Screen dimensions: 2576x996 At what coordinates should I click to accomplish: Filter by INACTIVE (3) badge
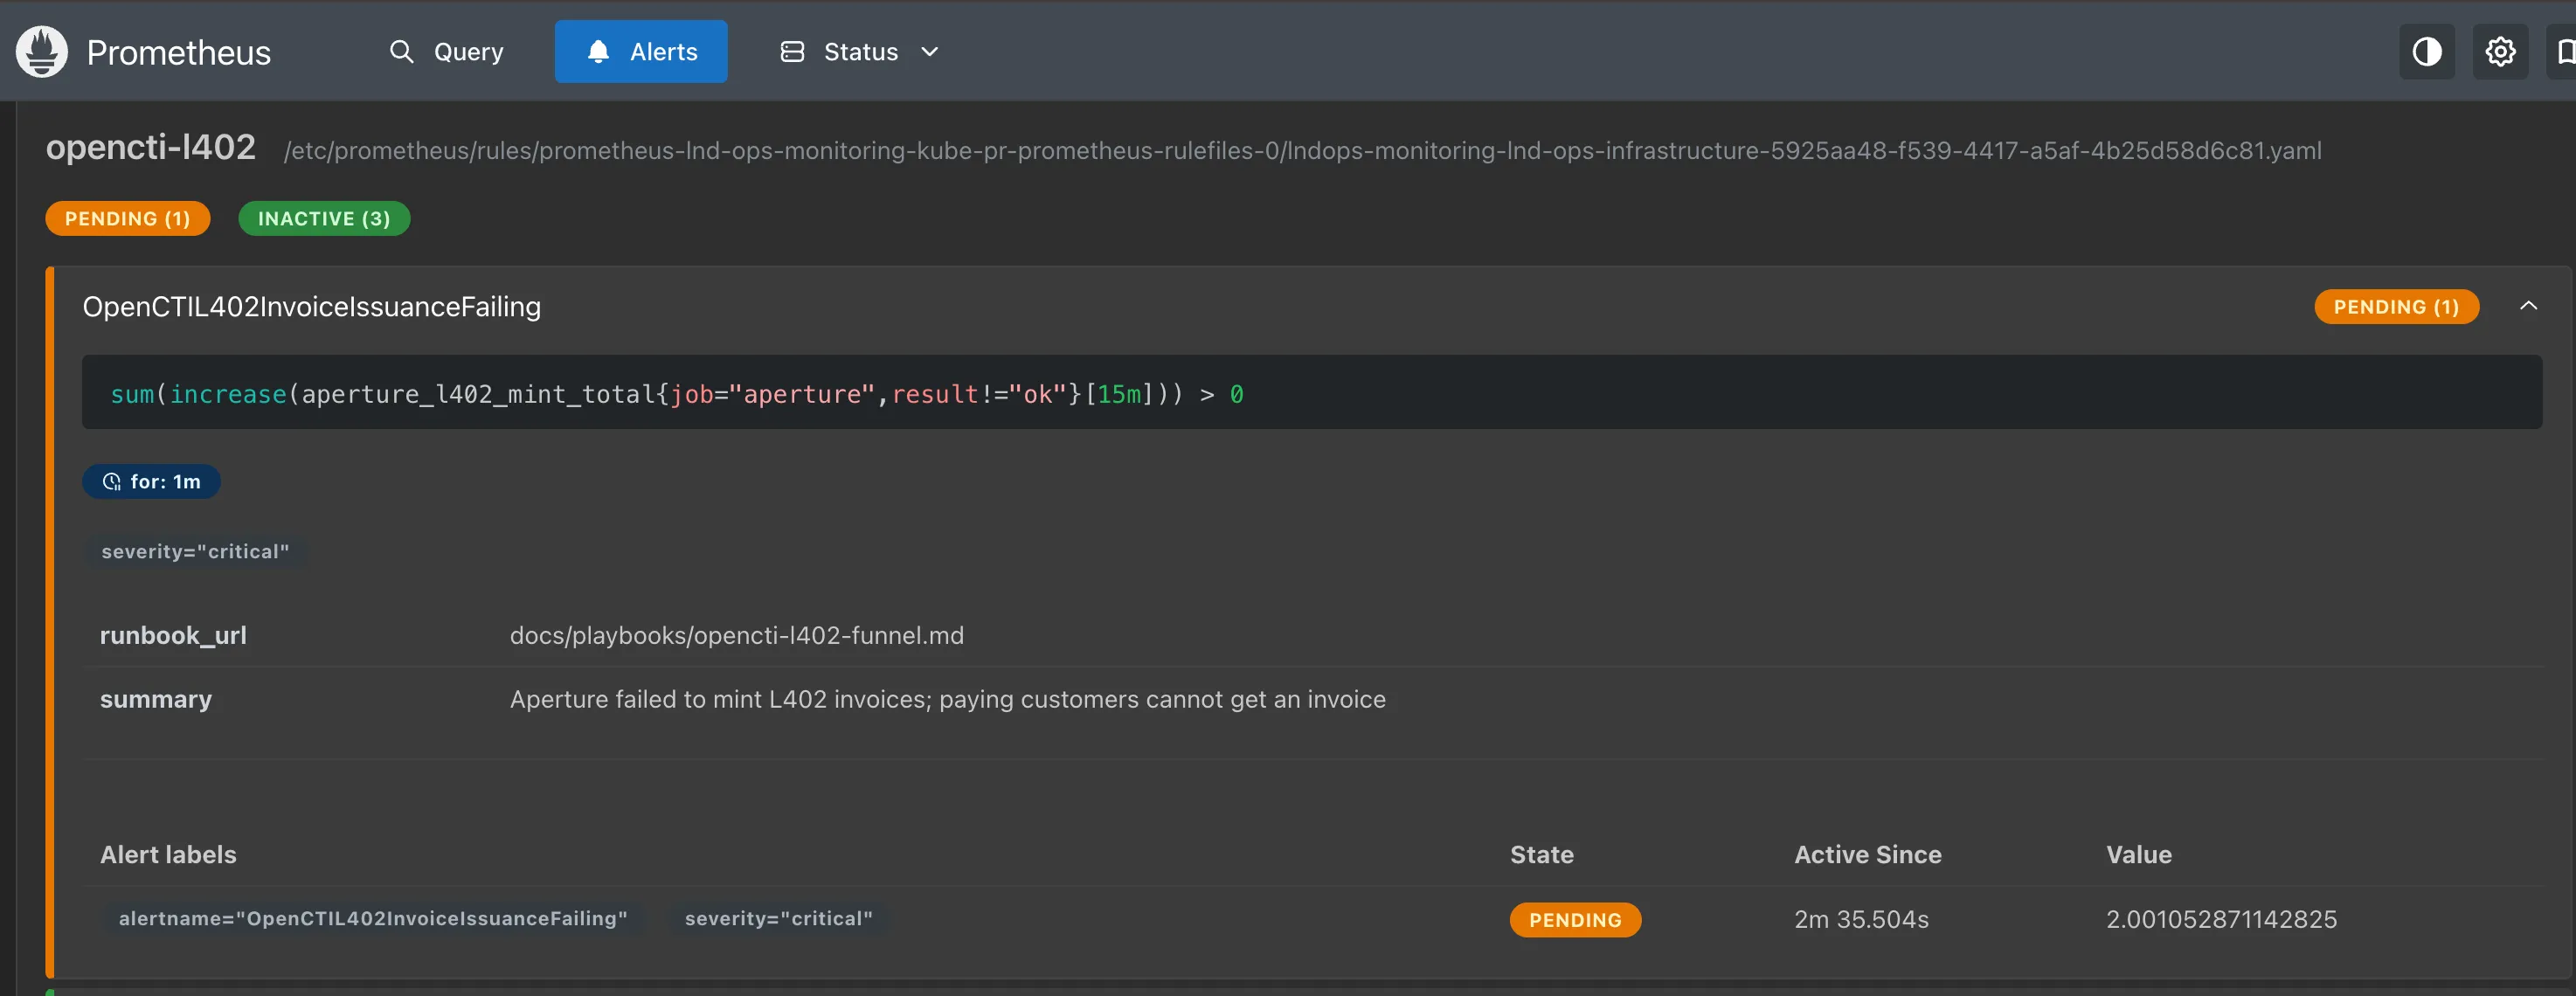[x=324, y=219]
